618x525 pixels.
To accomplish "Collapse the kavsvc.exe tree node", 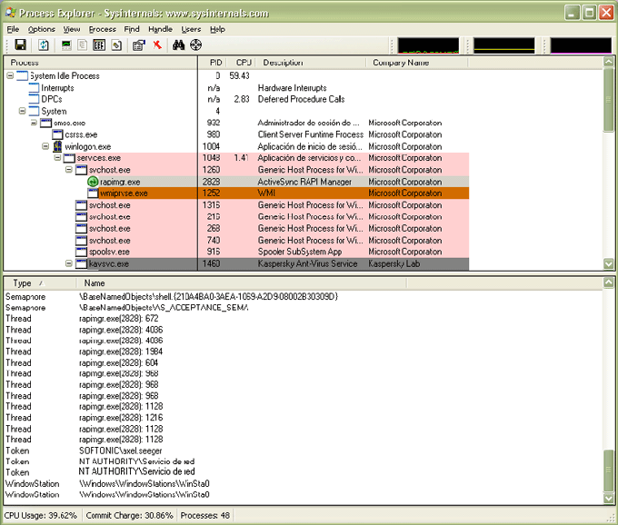I will coord(69,263).
